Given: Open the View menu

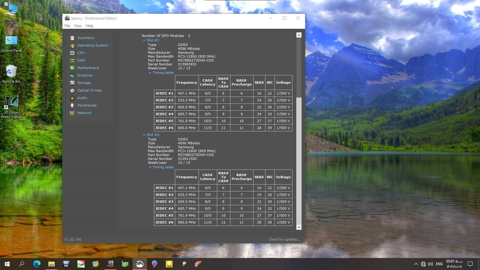Looking at the screenshot, I should [x=78, y=26].
